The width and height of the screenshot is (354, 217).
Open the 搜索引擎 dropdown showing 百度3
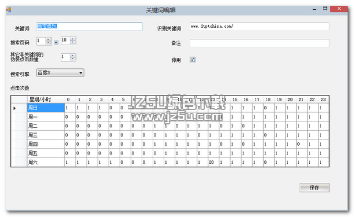click(60, 73)
